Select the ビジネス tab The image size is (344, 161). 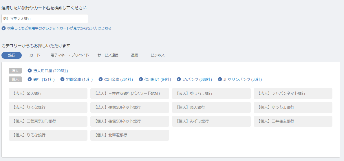(158, 55)
